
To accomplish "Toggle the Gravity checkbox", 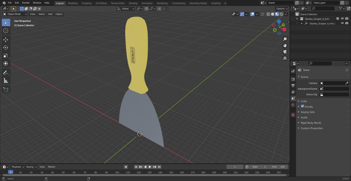I will pos(302,106).
